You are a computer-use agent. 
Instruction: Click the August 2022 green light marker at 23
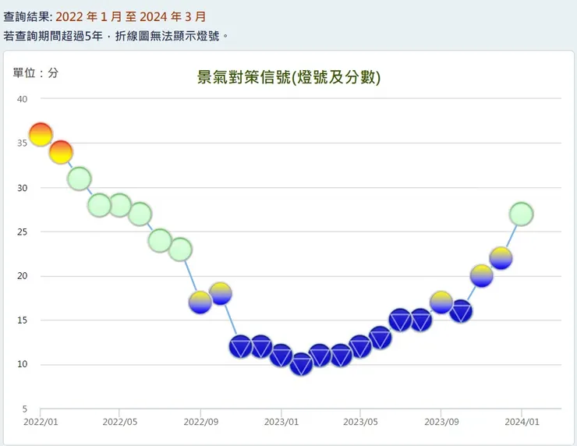pyautogui.click(x=180, y=250)
